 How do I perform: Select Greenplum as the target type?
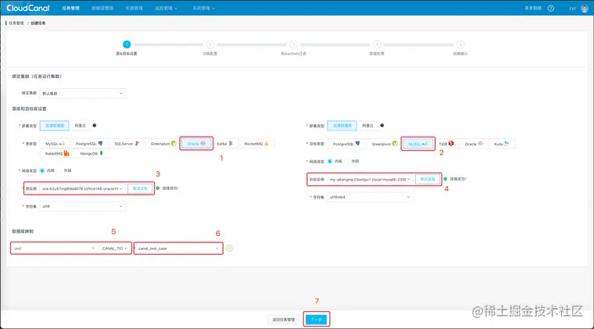(384, 144)
